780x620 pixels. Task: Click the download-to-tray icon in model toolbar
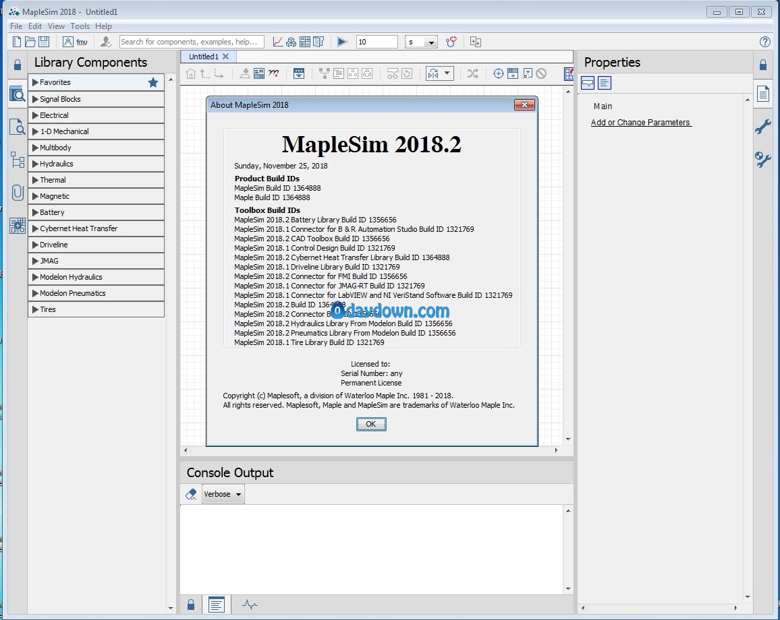[x=299, y=73]
